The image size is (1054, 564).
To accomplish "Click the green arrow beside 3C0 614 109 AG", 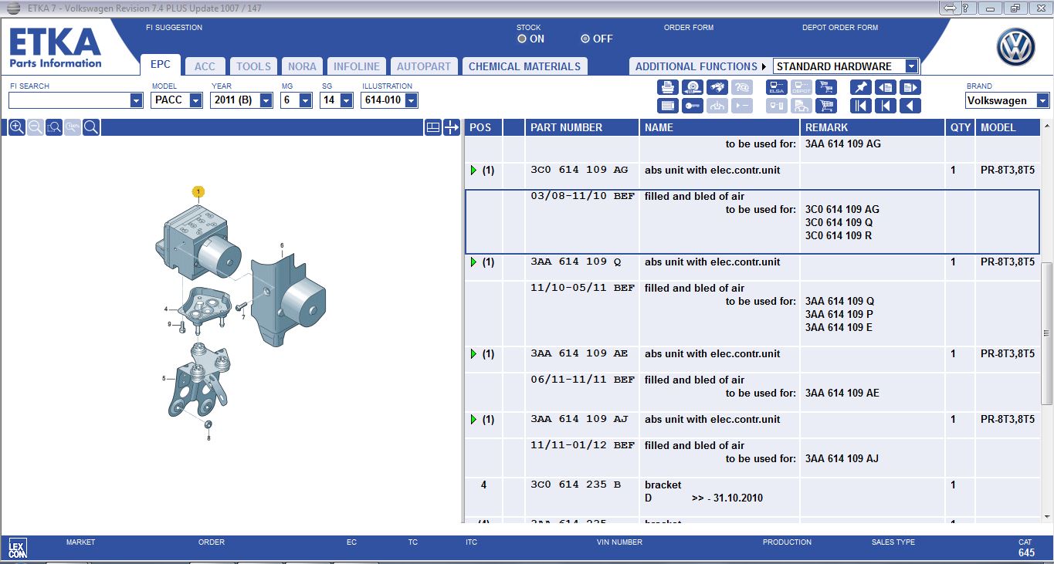I will click(474, 171).
